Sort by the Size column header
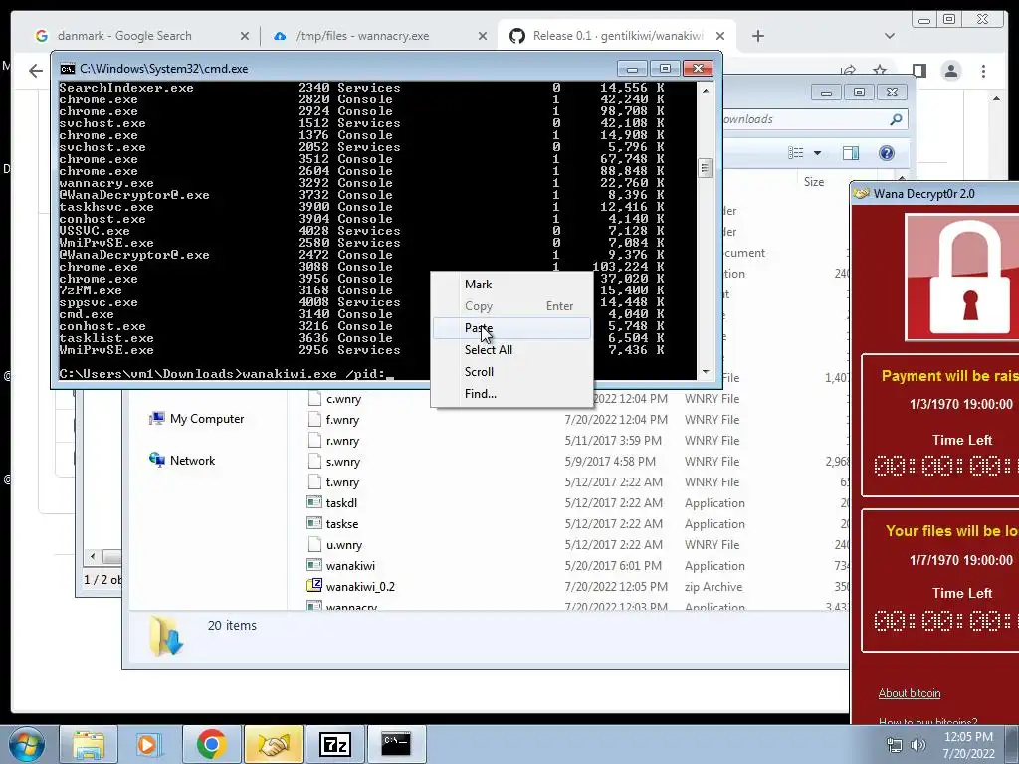The image size is (1019, 764). click(x=814, y=182)
